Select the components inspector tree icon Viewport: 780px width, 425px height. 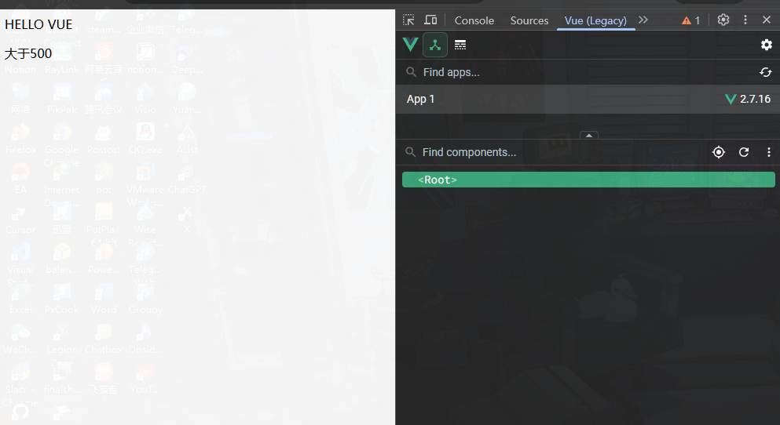(x=435, y=45)
